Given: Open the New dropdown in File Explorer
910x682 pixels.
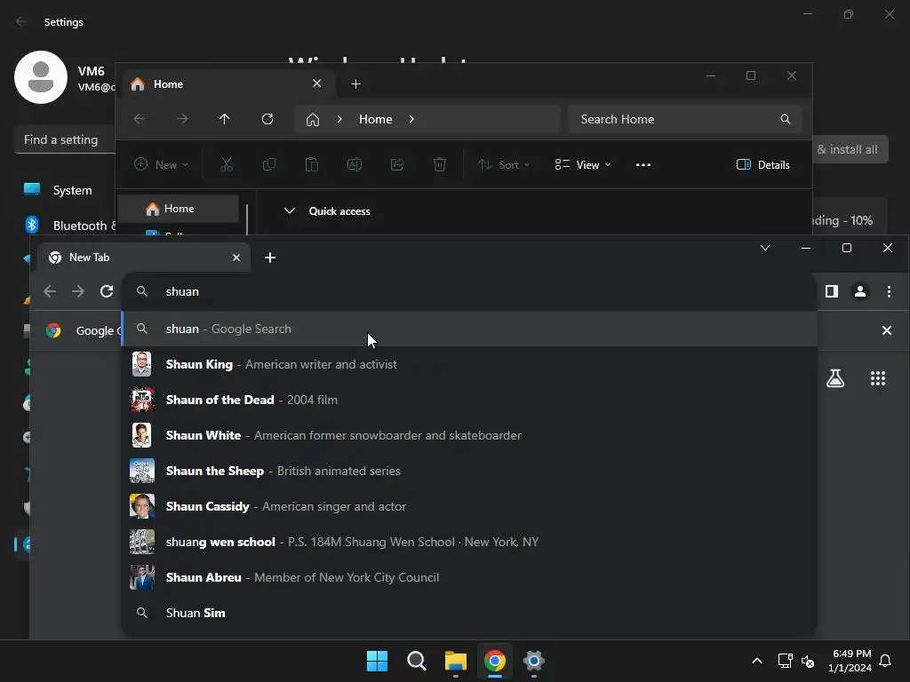Looking at the screenshot, I should (161, 164).
